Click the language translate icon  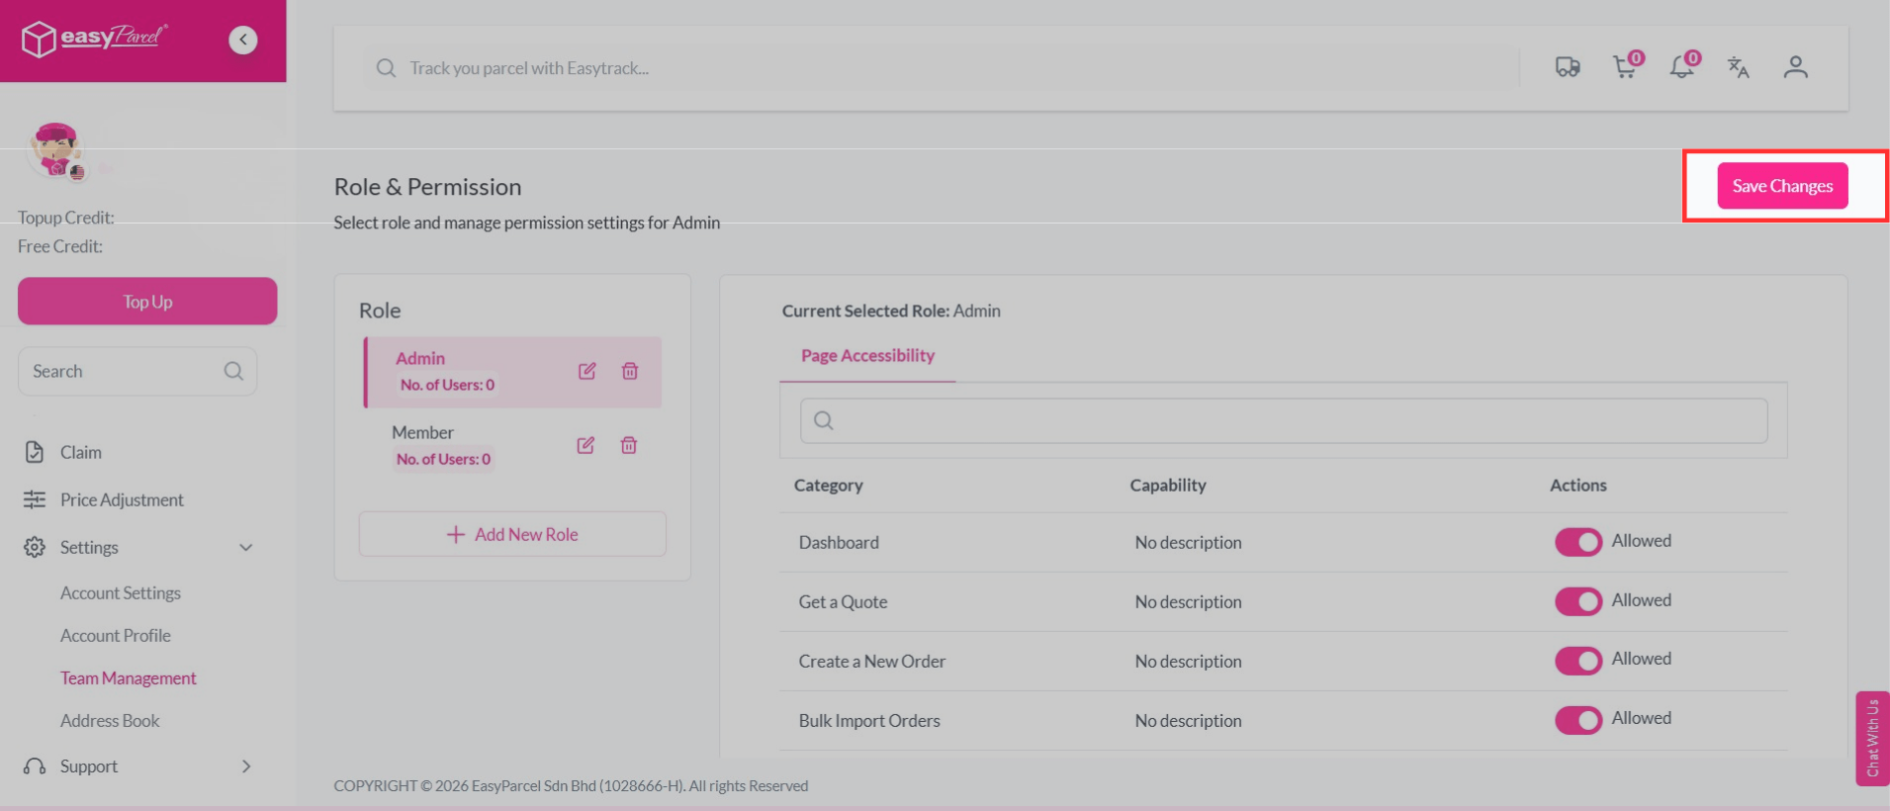coord(1738,67)
